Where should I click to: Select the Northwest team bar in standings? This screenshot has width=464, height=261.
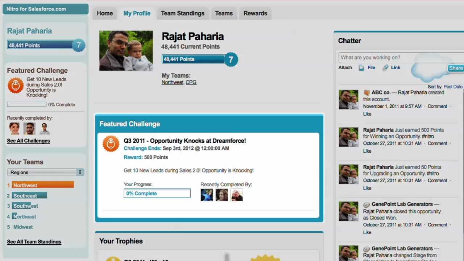(x=43, y=185)
